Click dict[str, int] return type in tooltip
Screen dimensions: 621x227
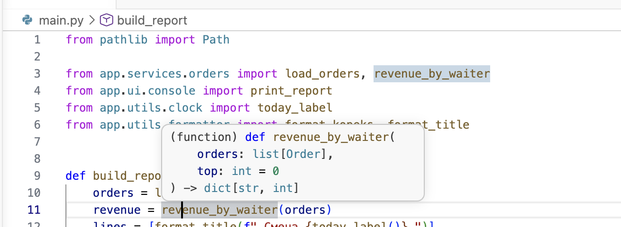tap(251, 188)
